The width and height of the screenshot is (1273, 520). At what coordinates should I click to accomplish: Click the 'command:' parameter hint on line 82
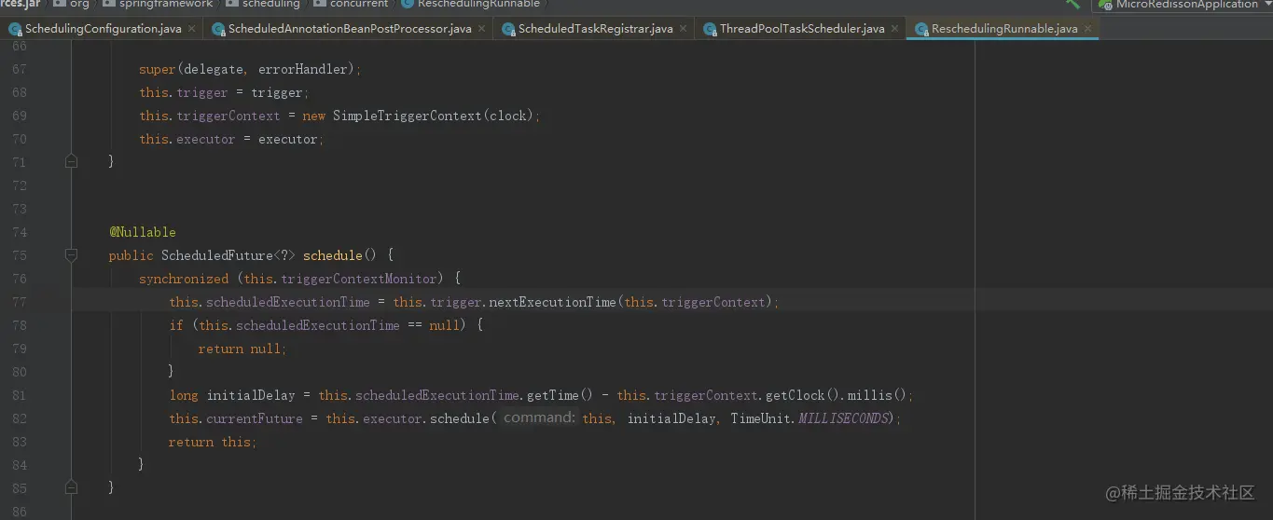(539, 418)
